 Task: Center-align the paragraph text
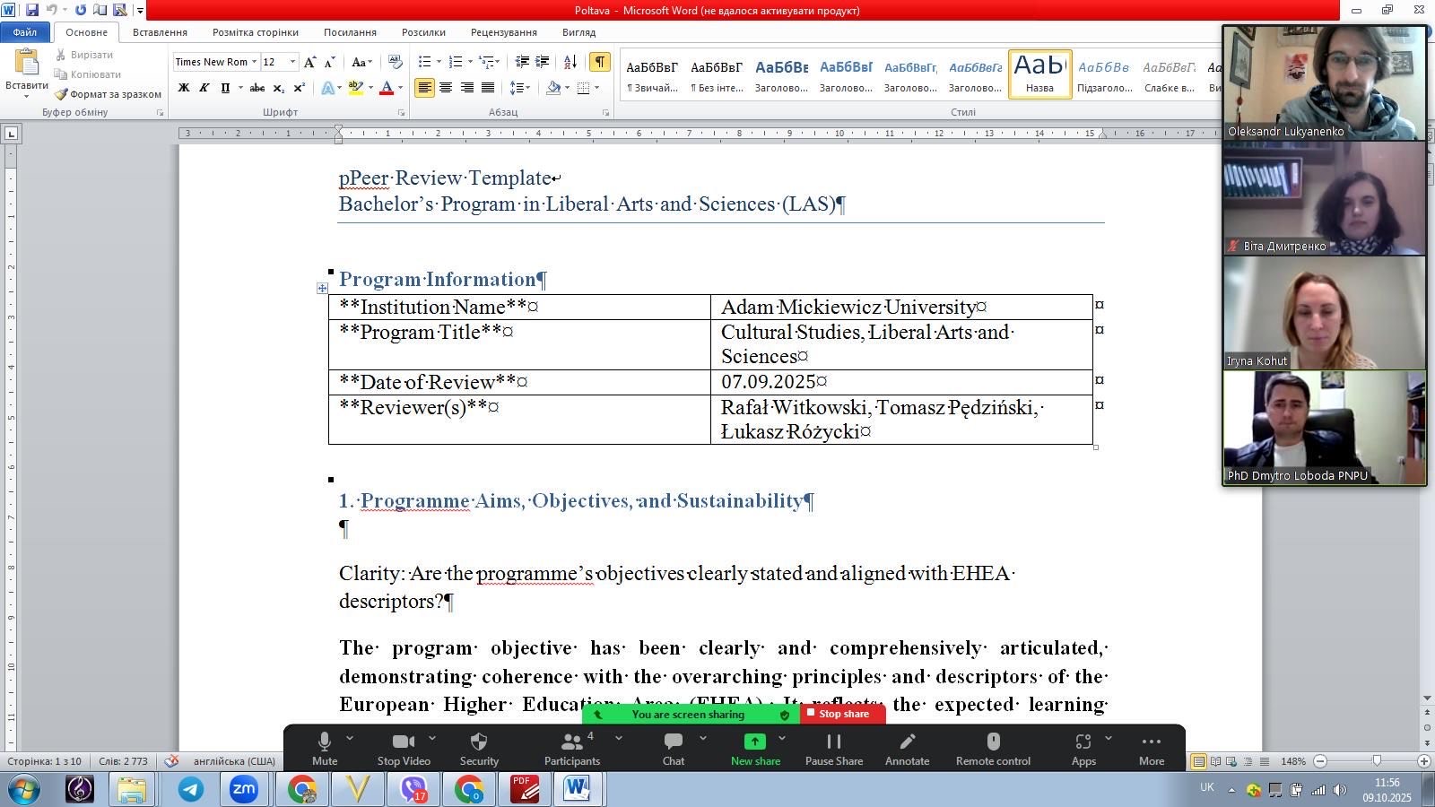point(446,88)
